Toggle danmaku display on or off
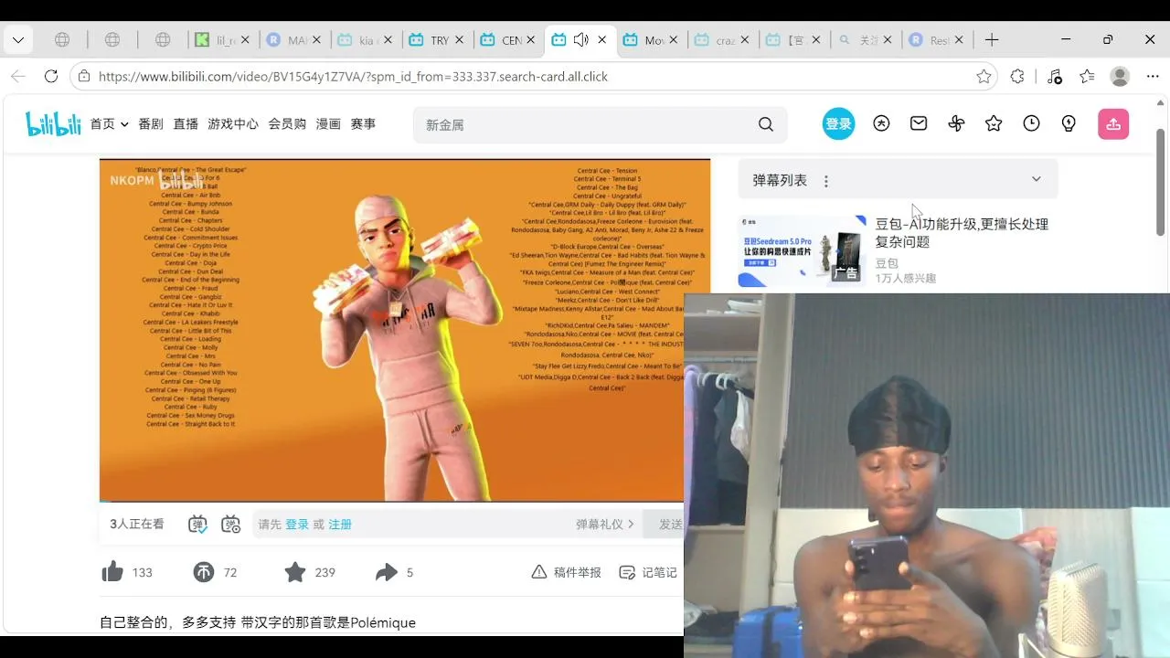1170x658 pixels. click(x=197, y=524)
